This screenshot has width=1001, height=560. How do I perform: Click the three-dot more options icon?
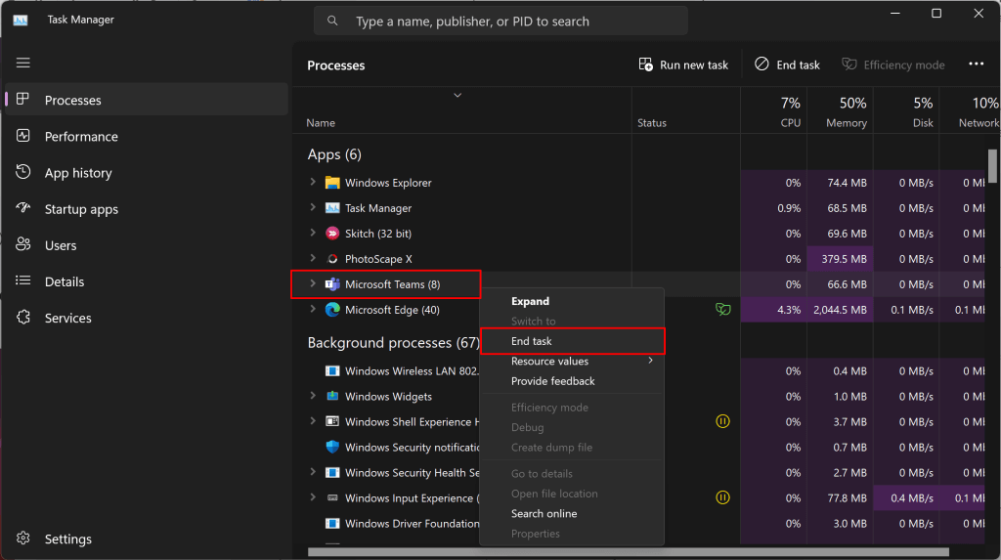tap(976, 64)
